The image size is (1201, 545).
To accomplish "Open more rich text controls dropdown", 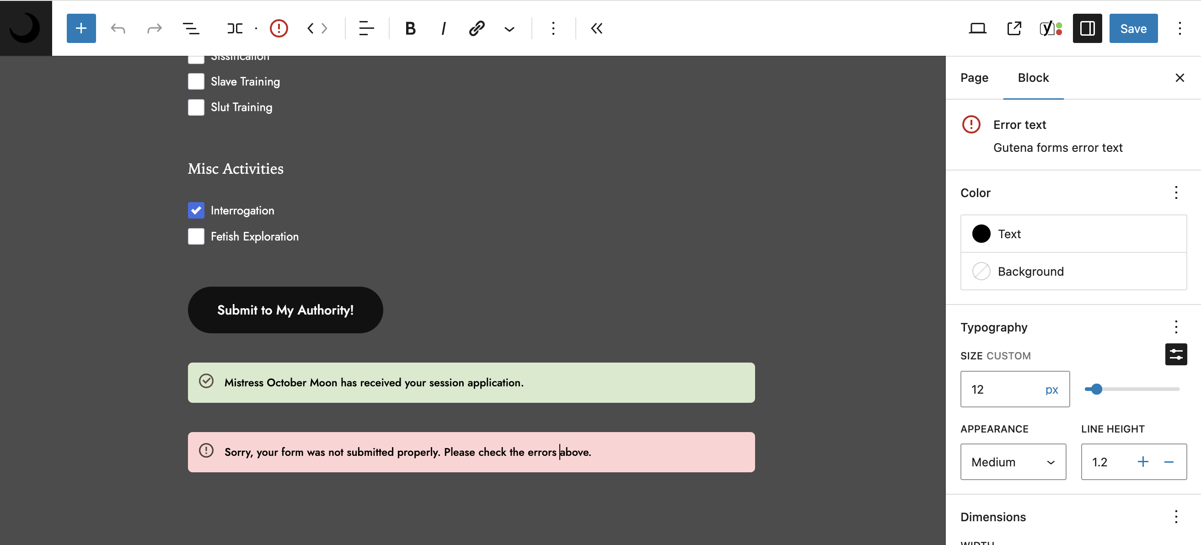I will [x=509, y=29].
